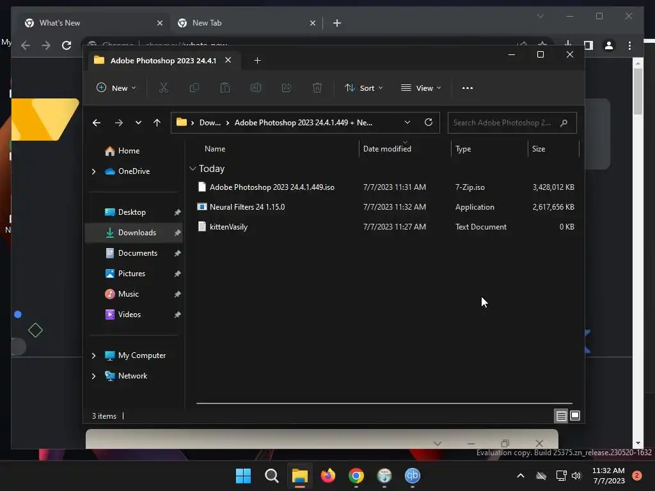Show hidden system tray icons
Screen dimensions: 655x491
pyautogui.click(x=521, y=476)
